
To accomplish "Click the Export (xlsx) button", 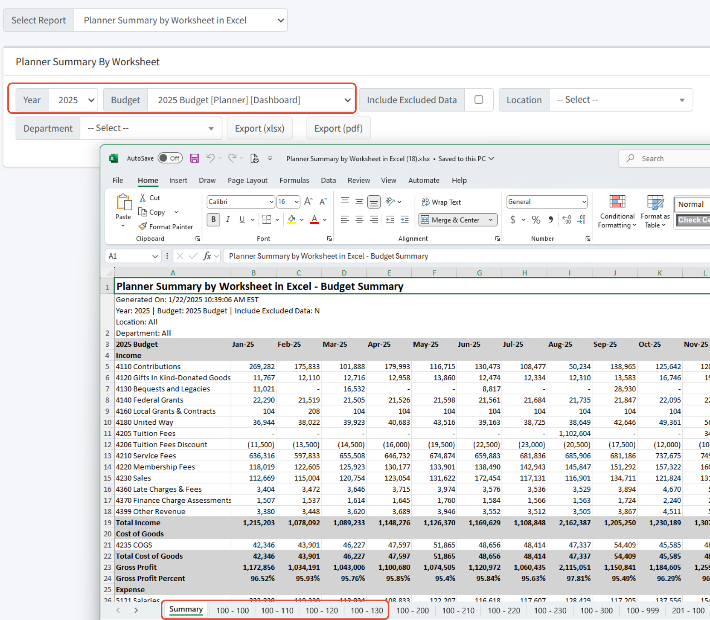I will pyautogui.click(x=260, y=128).
